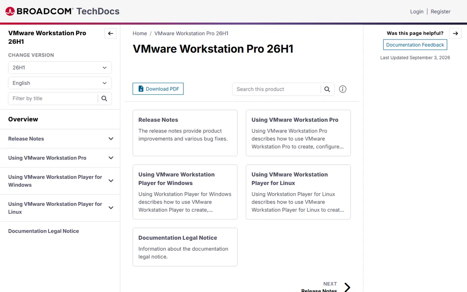Click the sidebar title VMware Workstation Pro 26H1

click(47, 37)
